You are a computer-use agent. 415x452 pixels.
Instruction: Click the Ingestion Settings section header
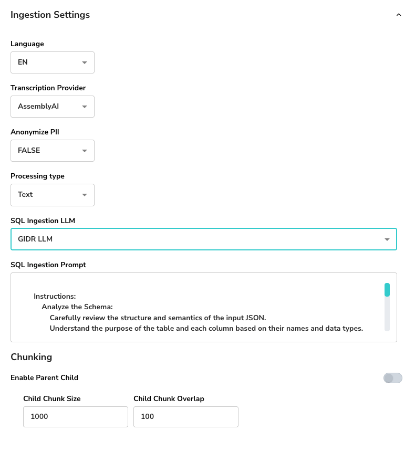click(x=50, y=15)
